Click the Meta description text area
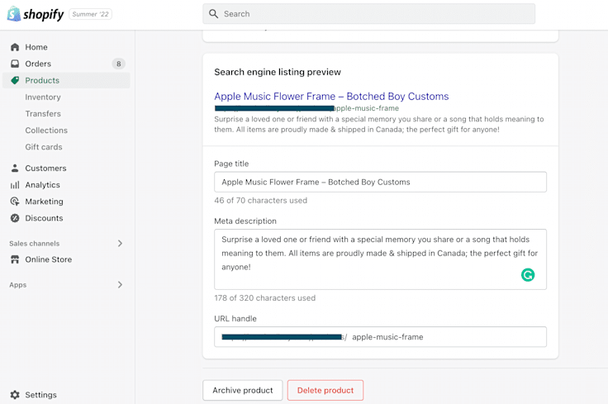608x404 pixels. click(x=380, y=259)
